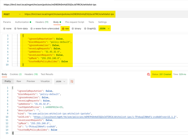Click the Visualize response view button
Screen dimensions: 188x139
point(45,81)
